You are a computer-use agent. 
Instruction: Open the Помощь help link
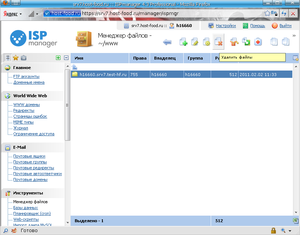coord(258,26)
